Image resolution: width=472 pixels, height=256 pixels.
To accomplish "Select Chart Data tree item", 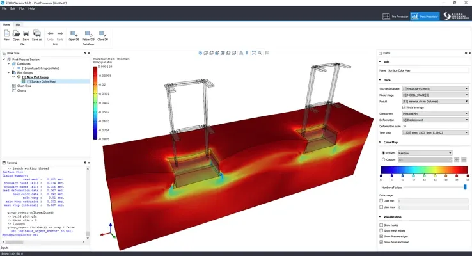I will pos(24,86).
